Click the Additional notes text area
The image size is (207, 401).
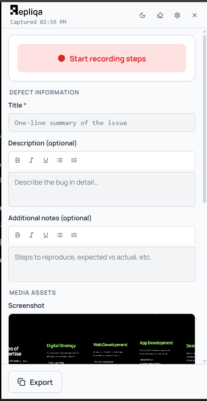pos(102,264)
